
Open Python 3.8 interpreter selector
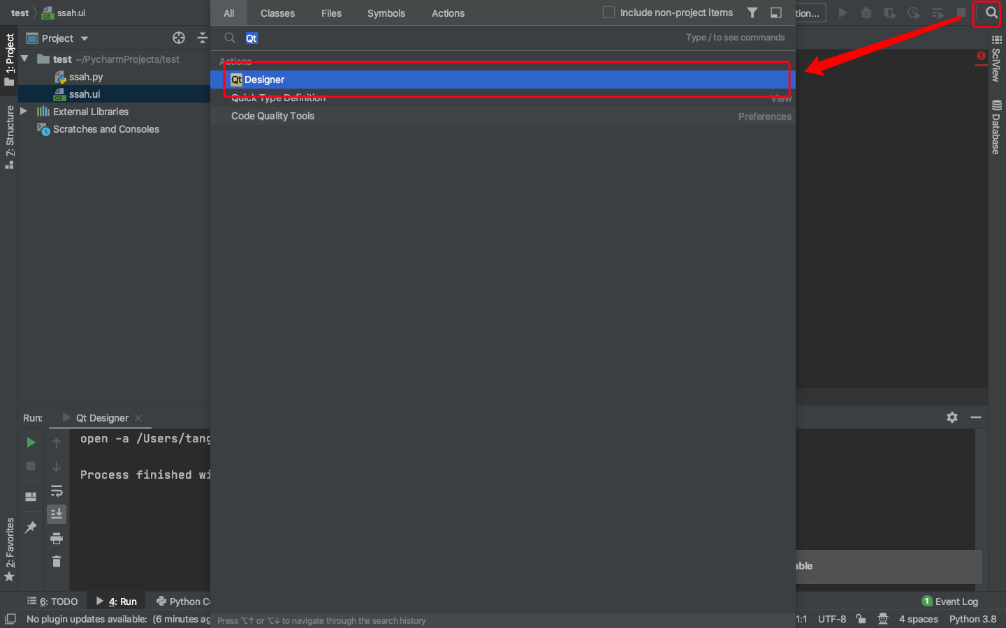coord(972,619)
